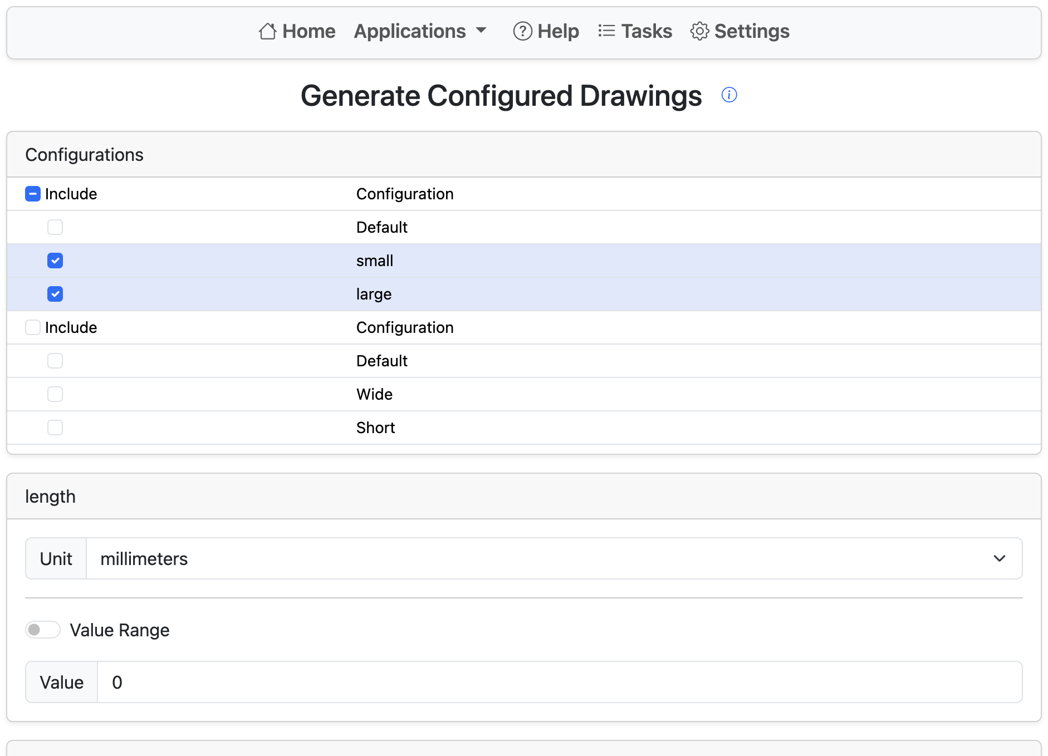Click the Home icon in the navigation bar
The height and width of the screenshot is (756, 1048).
(x=267, y=32)
